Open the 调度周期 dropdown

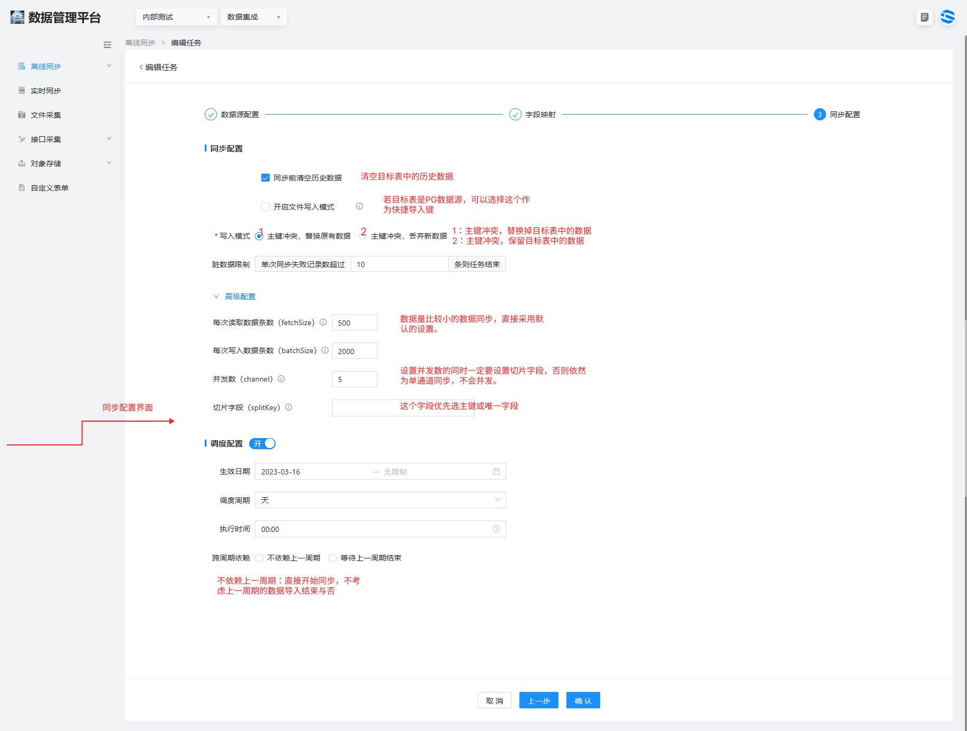(380, 500)
